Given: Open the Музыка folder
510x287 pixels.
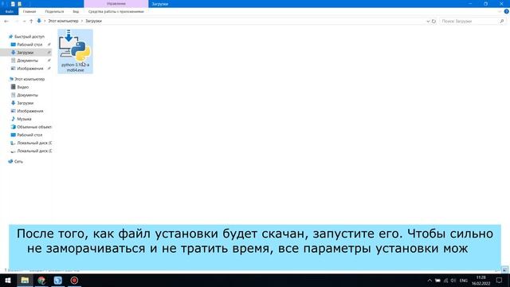Looking at the screenshot, I should tap(24, 119).
